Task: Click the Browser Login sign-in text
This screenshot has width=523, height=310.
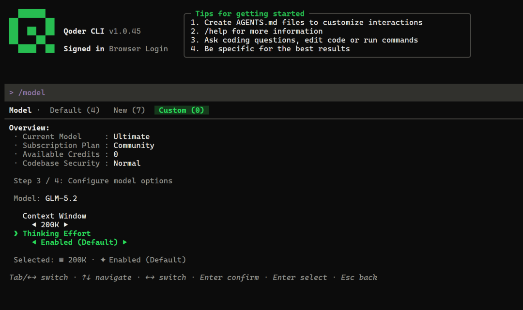Action: 138,49
